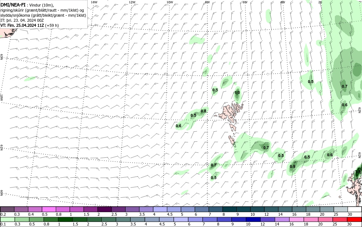Select the 'VT: Fim. 25.04.2024 11Z' valid time
Viewport: 362px width, 227px height.
pyautogui.click(x=22, y=25)
